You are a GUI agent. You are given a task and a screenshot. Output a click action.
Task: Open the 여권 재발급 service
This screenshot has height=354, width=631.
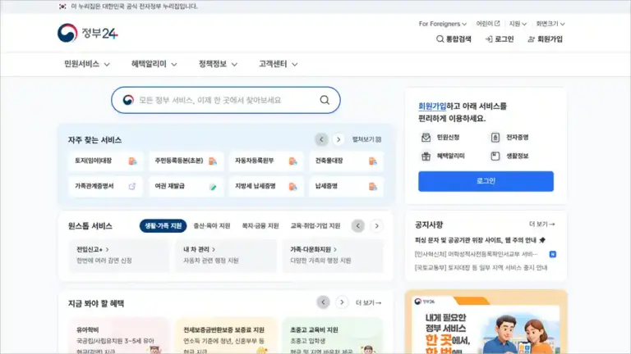[x=186, y=186]
